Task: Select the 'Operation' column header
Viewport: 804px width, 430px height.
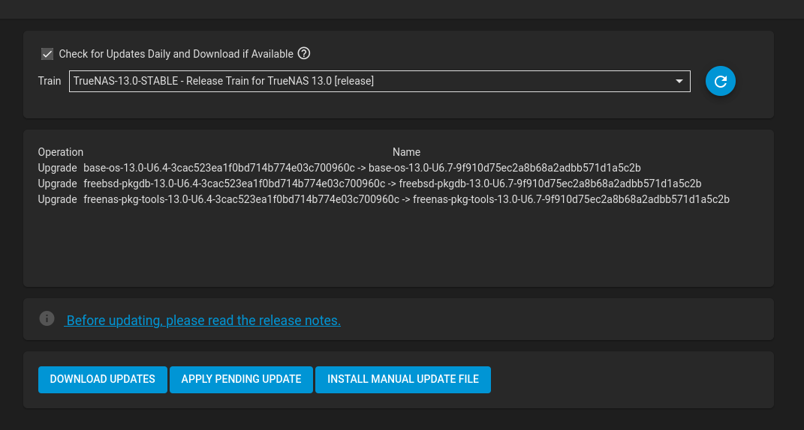Action: 61,152
